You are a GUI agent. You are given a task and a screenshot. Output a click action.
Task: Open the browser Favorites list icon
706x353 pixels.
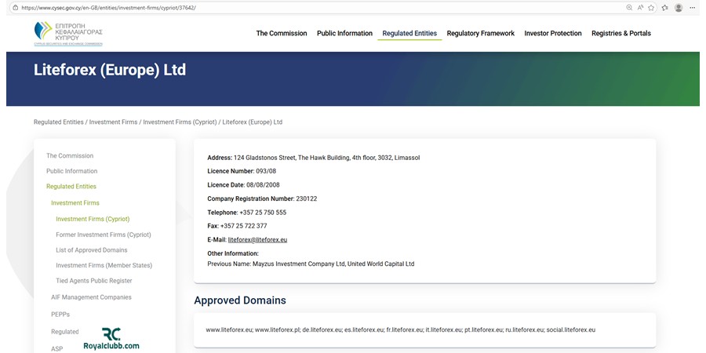point(664,7)
